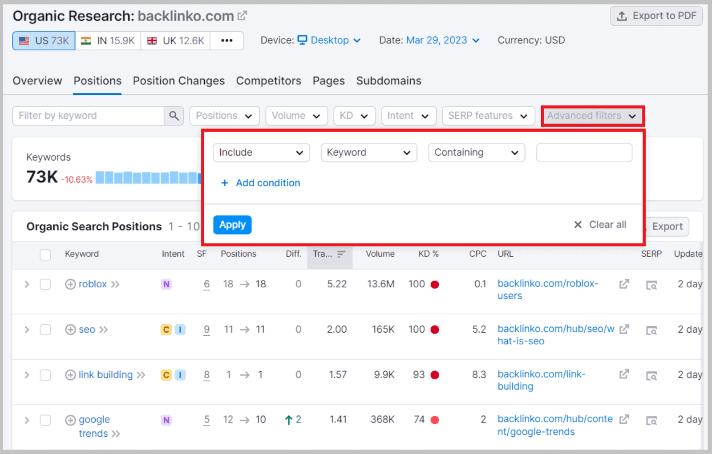
Task: Switch to the Overview tab
Action: tap(37, 81)
